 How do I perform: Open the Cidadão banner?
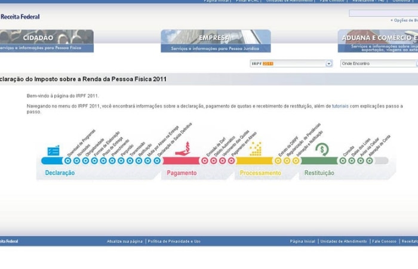click(47, 41)
